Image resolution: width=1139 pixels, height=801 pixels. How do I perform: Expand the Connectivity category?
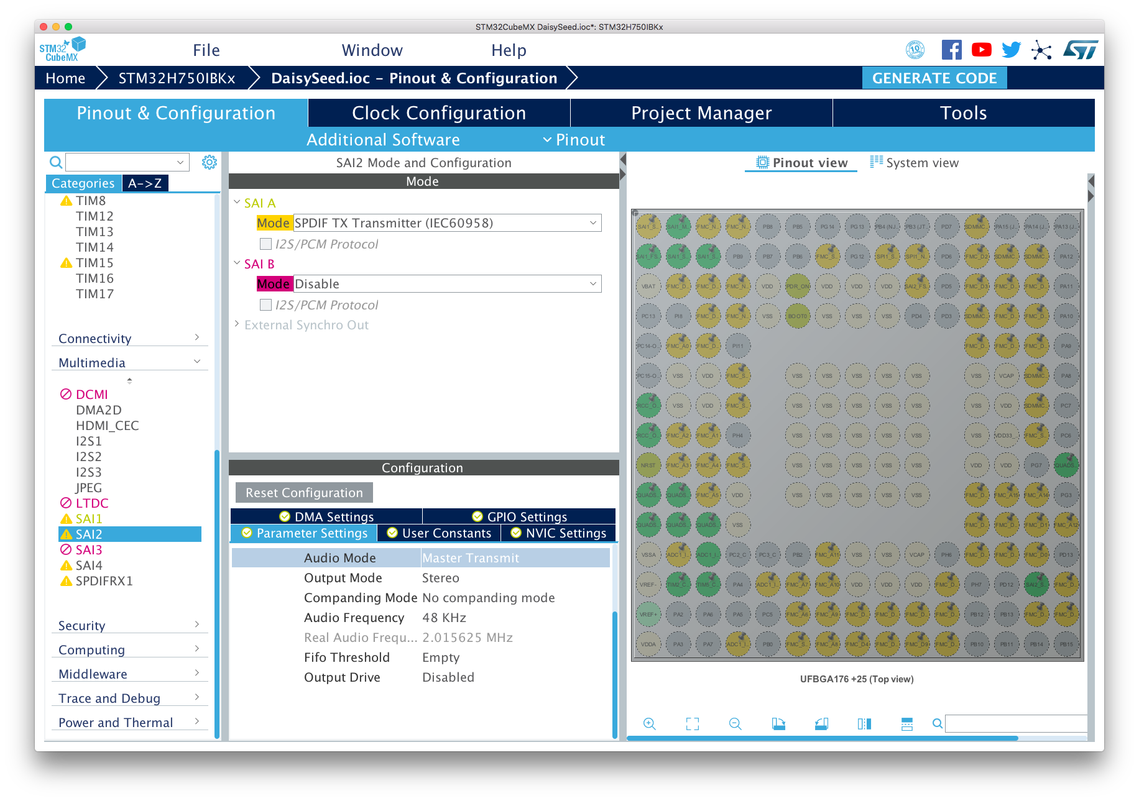129,339
